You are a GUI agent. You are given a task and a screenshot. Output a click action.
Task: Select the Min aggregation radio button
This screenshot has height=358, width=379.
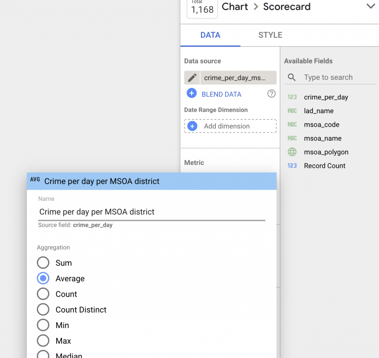coord(43,325)
